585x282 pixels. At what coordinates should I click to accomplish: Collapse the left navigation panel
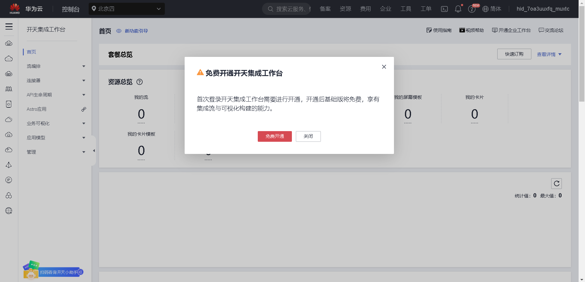(x=94, y=151)
